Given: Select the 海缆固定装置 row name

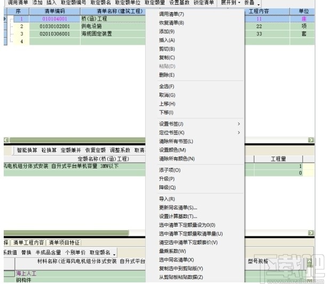Looking at the screenshot, I should click(97, 34).
